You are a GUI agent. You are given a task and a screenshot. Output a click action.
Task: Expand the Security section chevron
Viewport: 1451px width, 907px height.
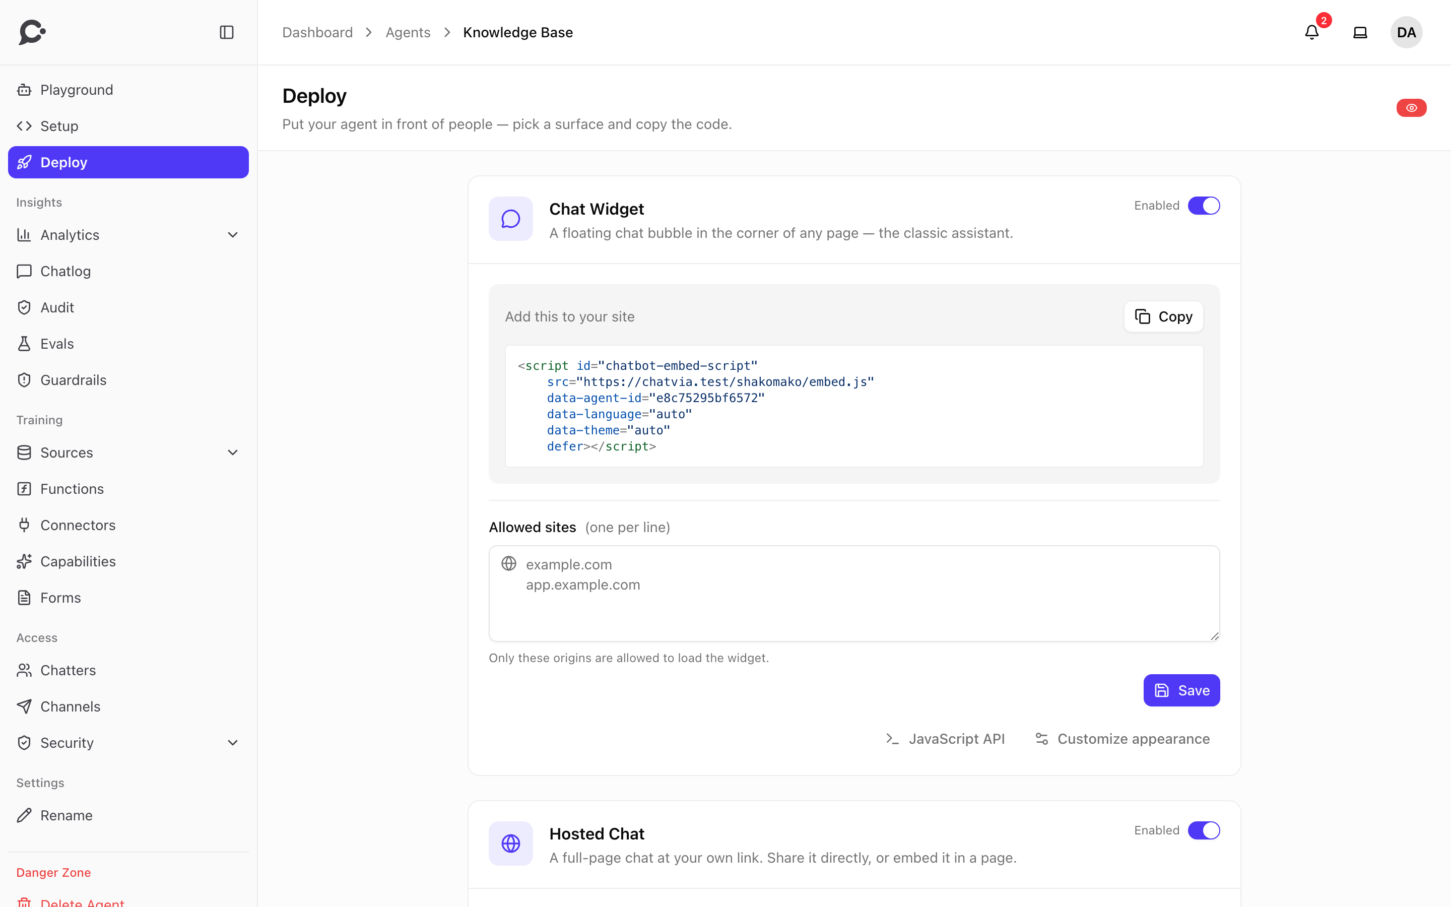click(x=233, y=743)
